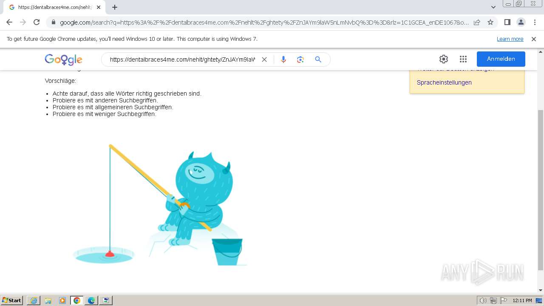Select the tip about 'allgemeineren Suchbegriffen'
The width and height of the screenshot is (544, 306).
(113, 107)
